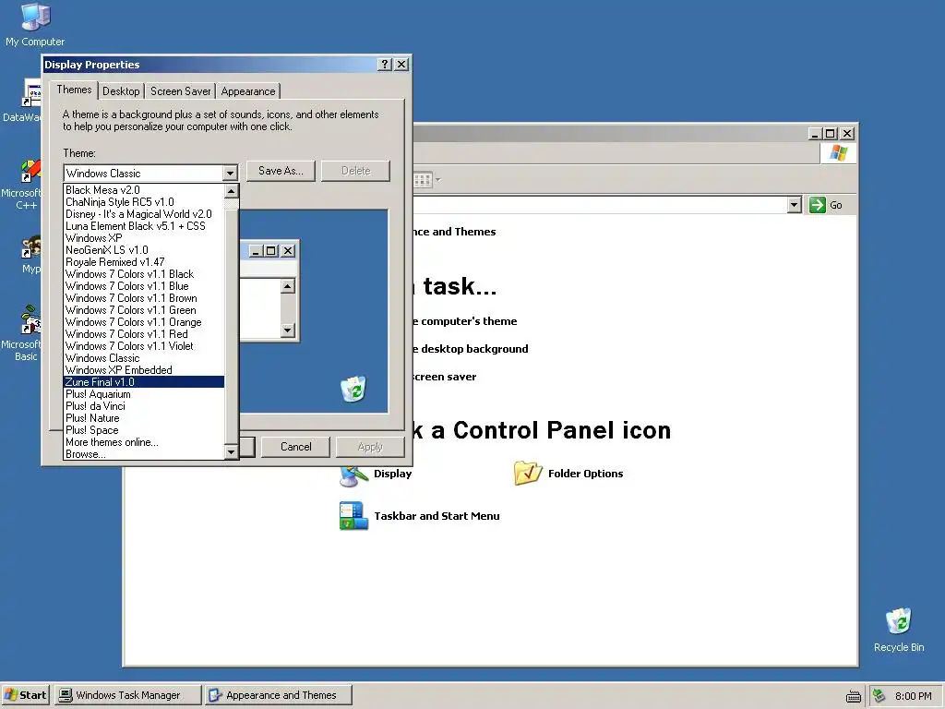Click the Browse... entry in theme list

click(x=144, y=454)
